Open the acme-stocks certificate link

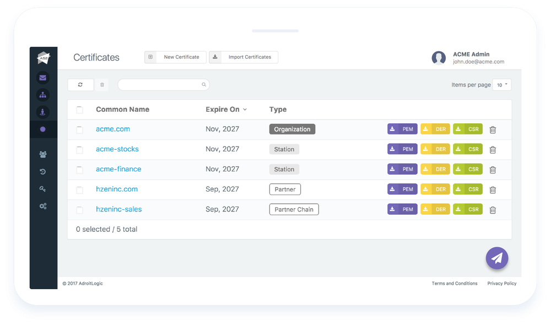point(117,149)
